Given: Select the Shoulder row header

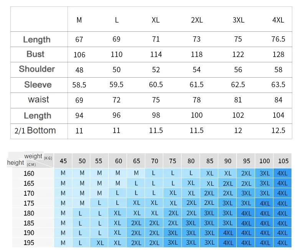Looking at the screenshot, I should 37,69.
